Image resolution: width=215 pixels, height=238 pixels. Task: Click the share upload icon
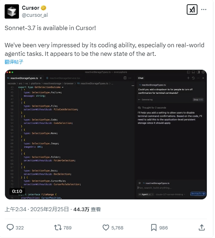point(202,227)
